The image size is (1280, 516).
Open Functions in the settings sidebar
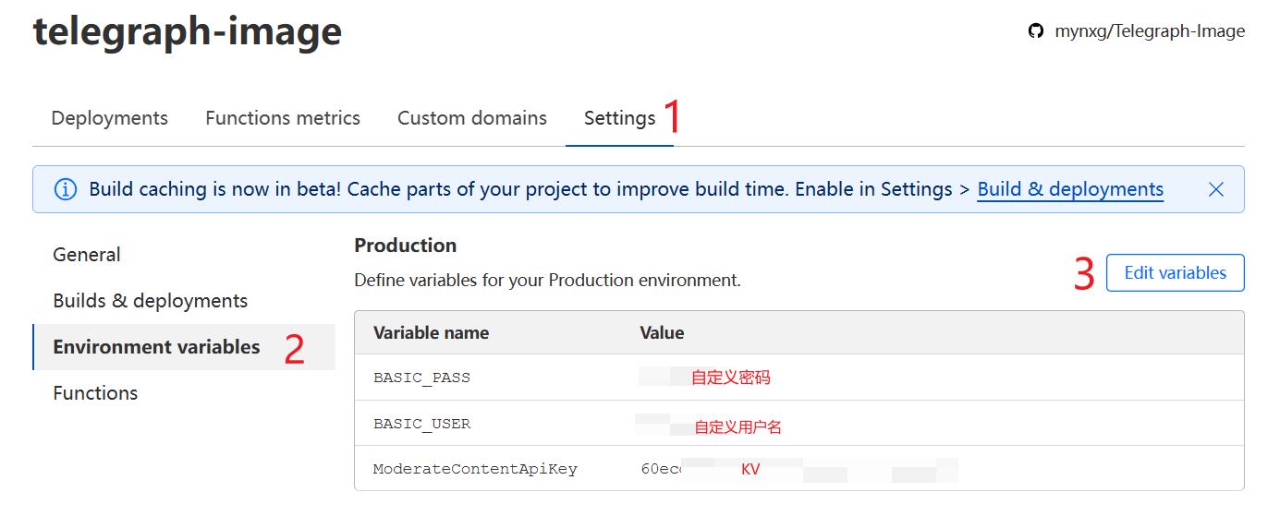(x=95, y=393)
